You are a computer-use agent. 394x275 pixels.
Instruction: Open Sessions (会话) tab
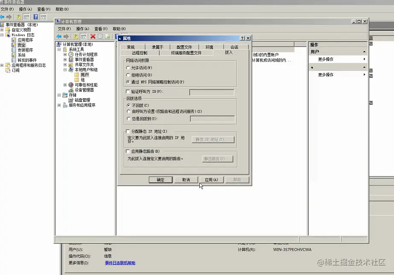(x=234, y=47)
